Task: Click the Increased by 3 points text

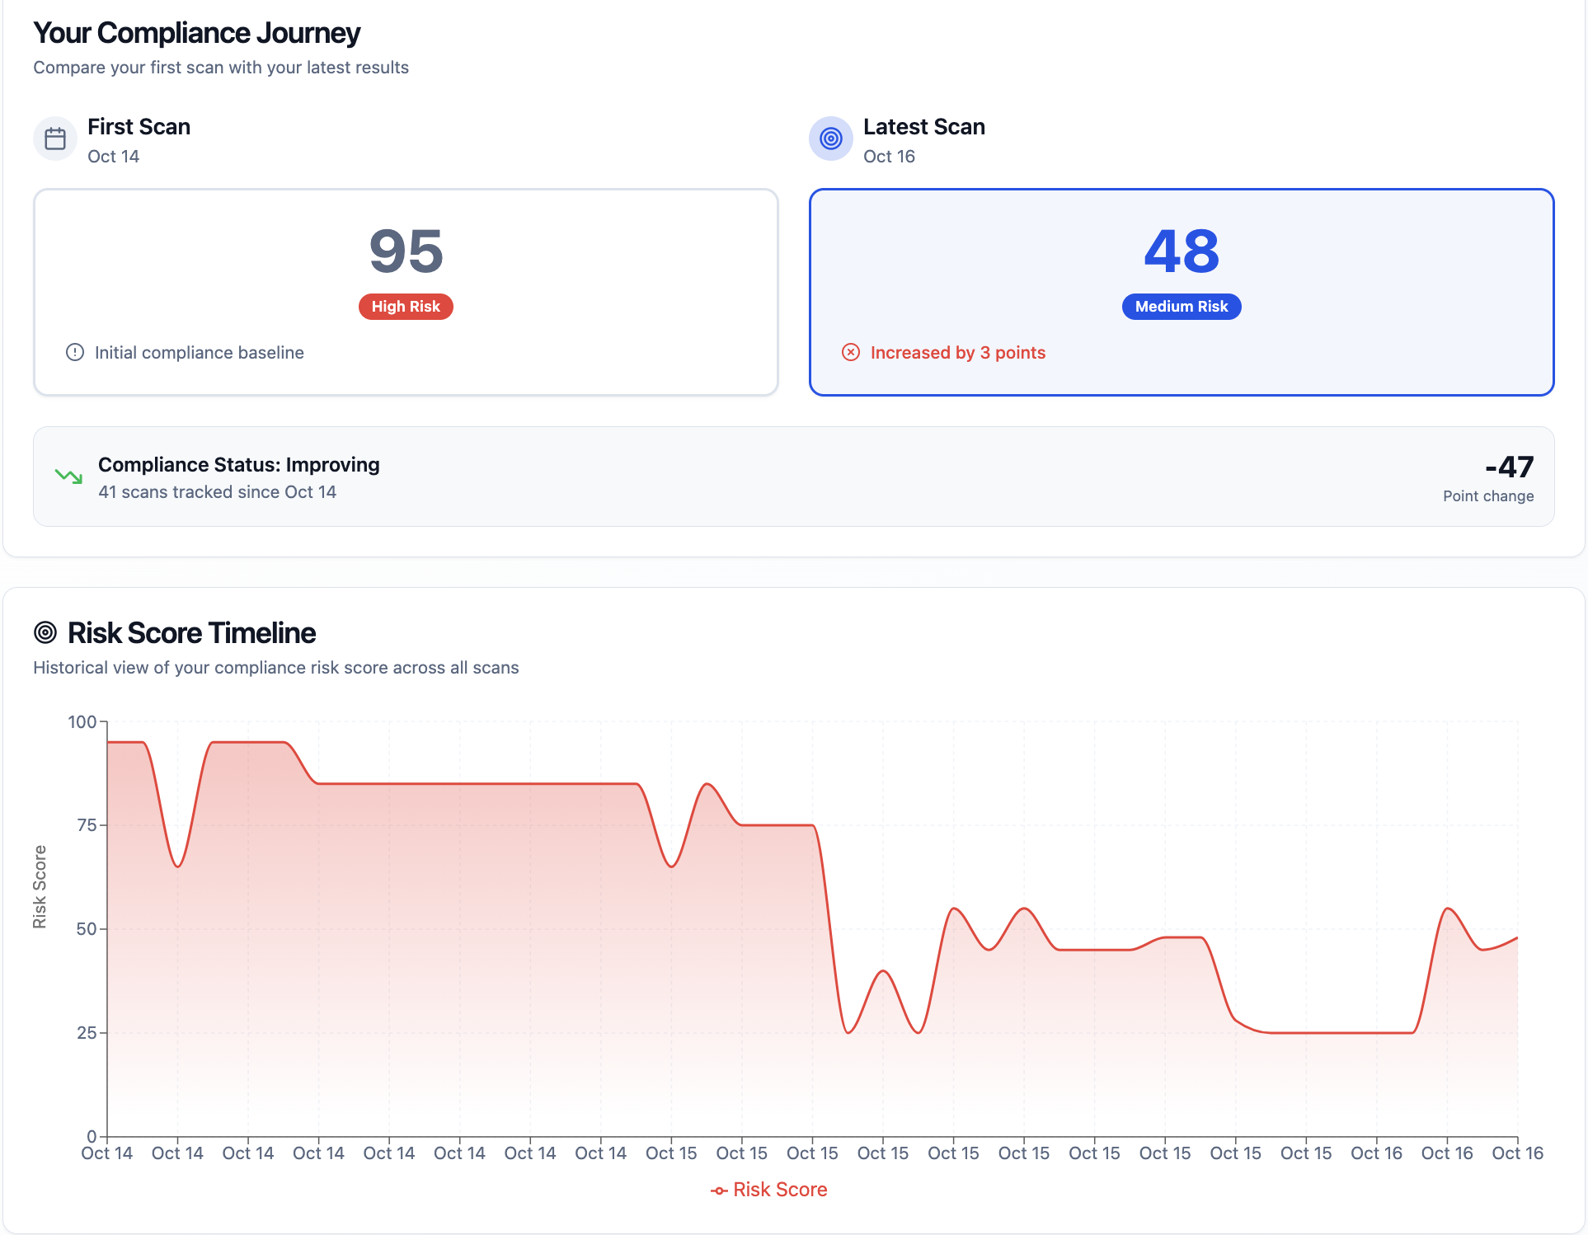Action: (957, 353)
